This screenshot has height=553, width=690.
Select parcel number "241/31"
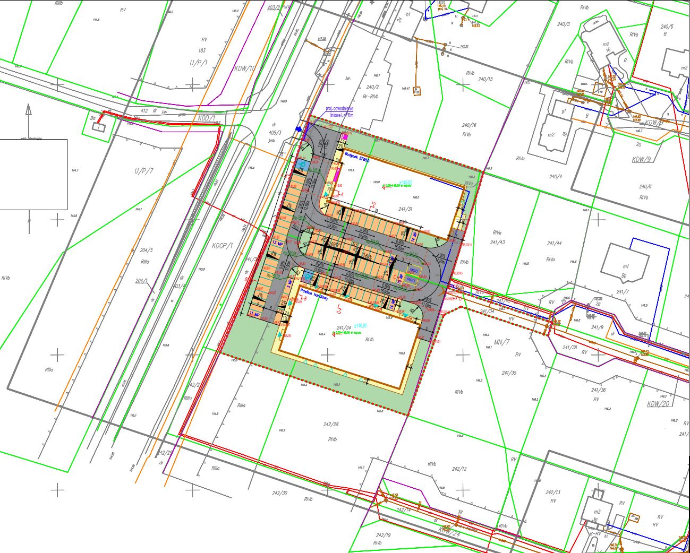[405, 209]
